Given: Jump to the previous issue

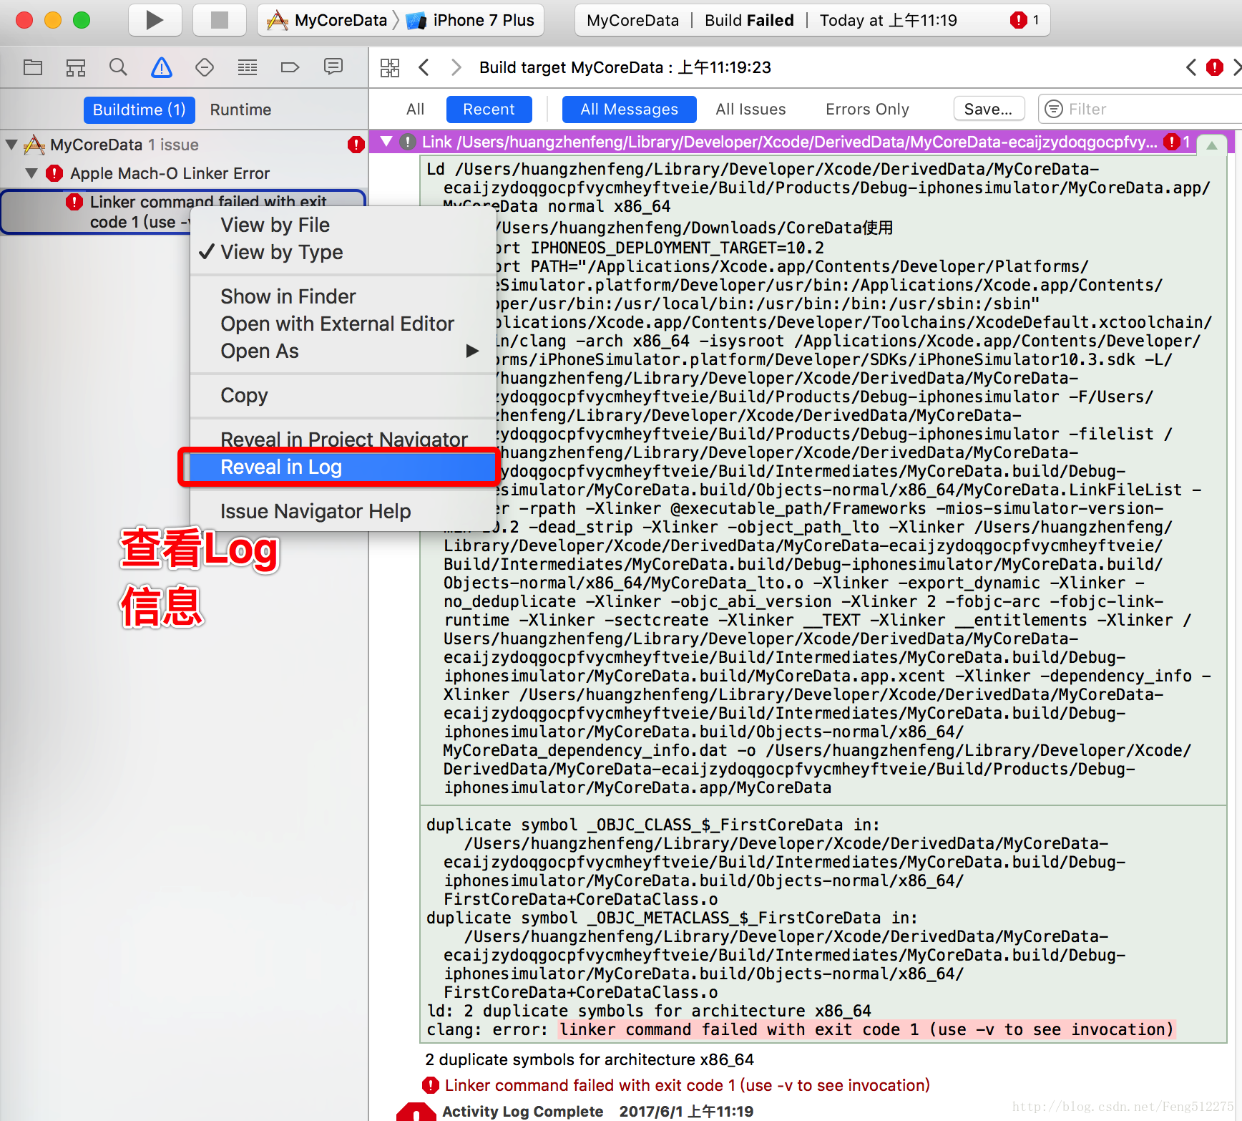Looking at the screenshot, I should (x=1190, y=67).
